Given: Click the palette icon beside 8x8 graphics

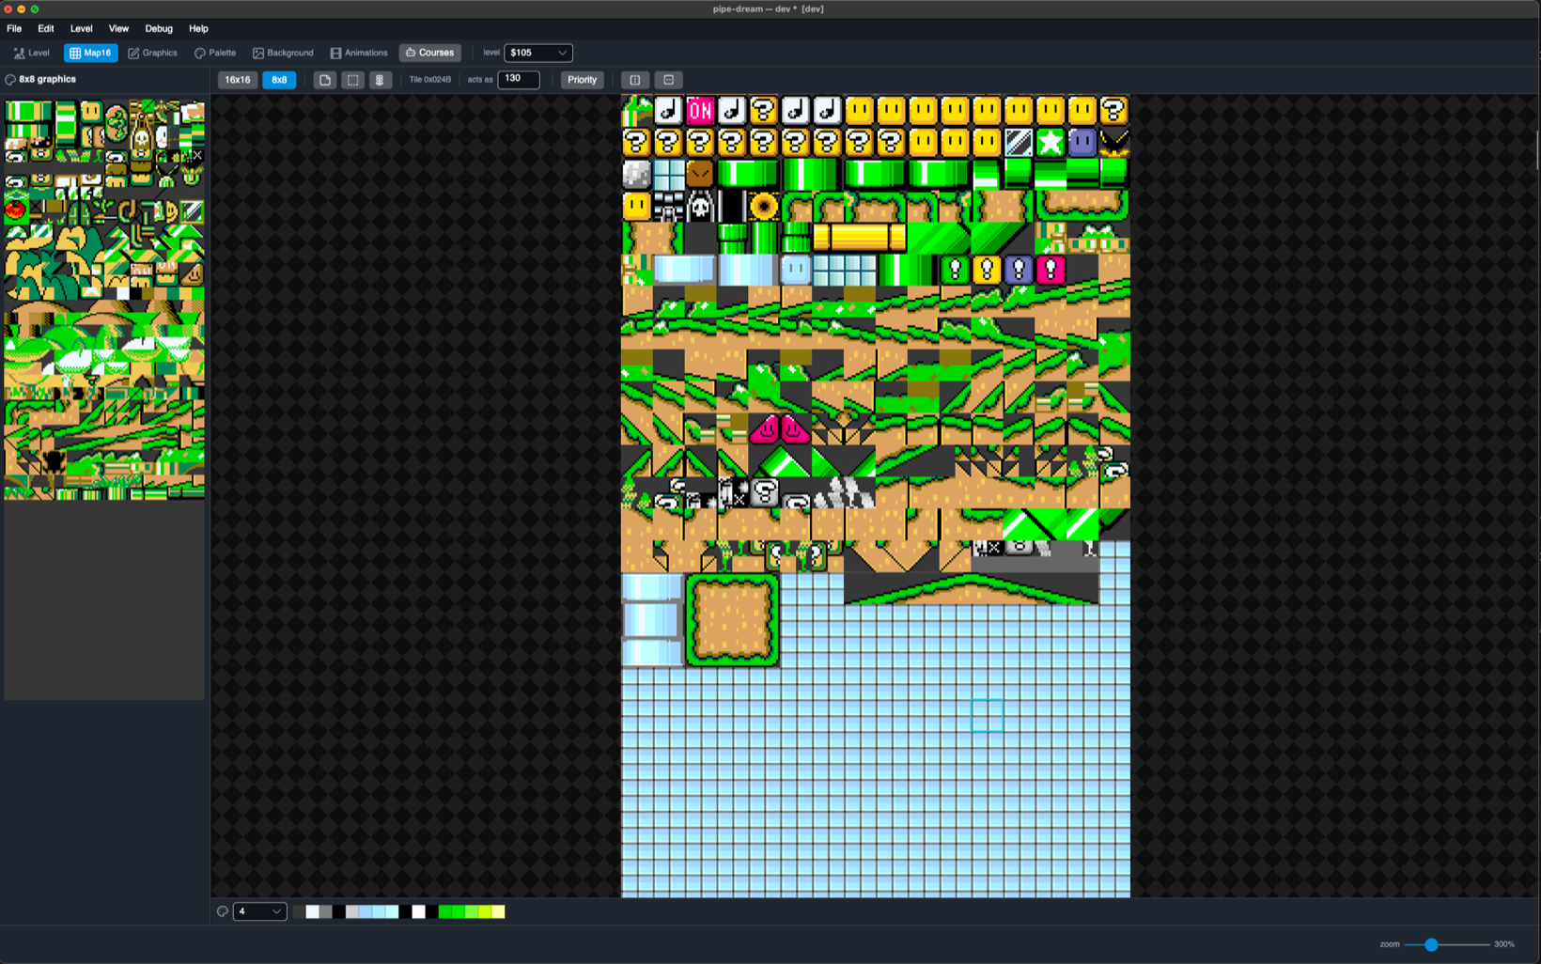Looking at the screenshot, I should (x=10, y=80).
